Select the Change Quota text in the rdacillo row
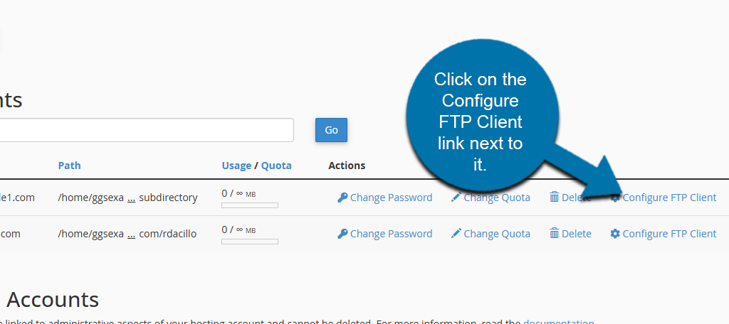This screenshot has width=729, height=324. [497, 234]
